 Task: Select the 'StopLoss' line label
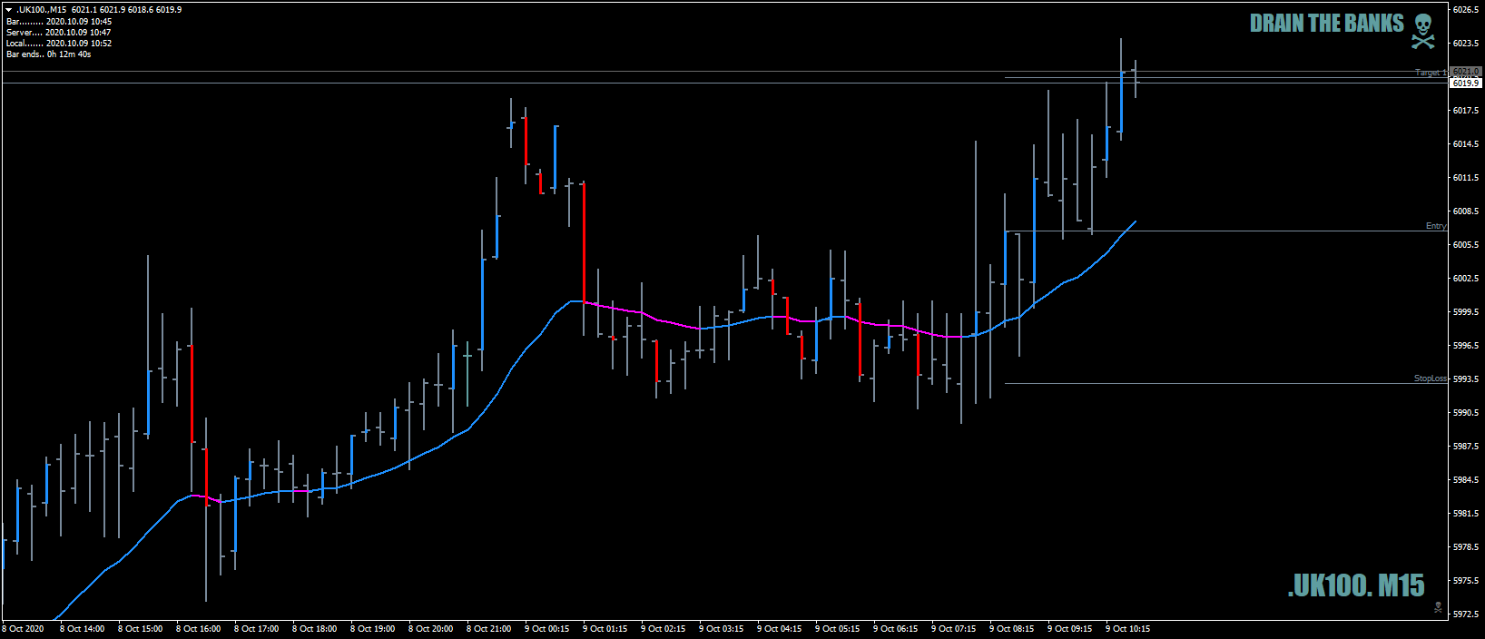point(1431,378)
